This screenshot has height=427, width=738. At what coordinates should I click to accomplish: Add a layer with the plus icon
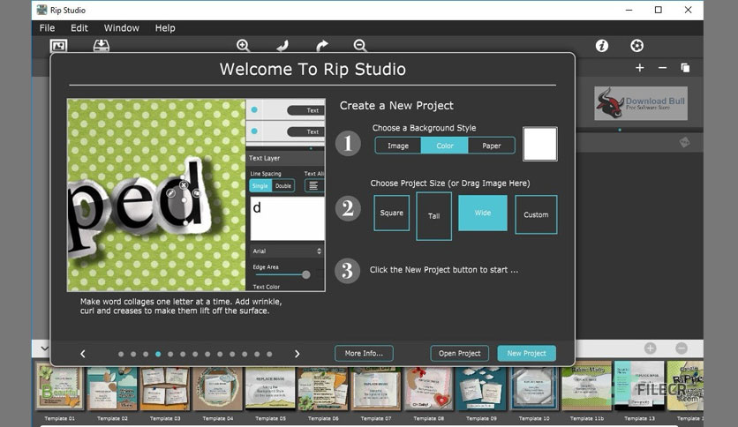[640, 68]
